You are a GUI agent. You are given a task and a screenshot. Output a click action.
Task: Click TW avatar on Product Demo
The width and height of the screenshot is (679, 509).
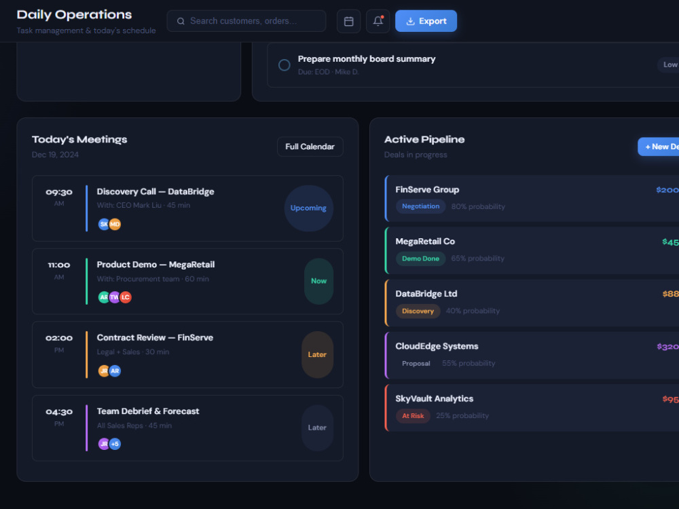point(114,297)
